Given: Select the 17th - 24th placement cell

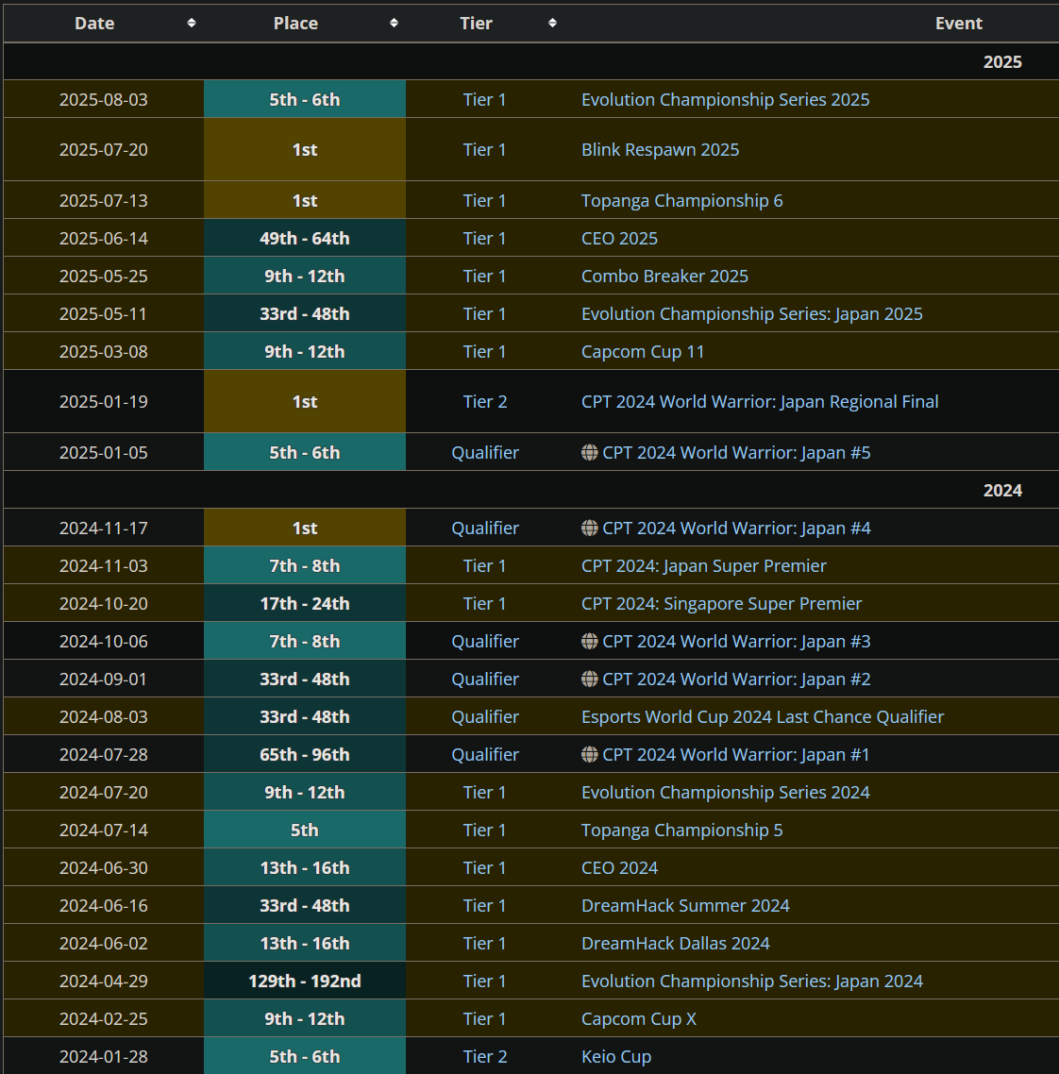Looking at the screenshot, I should tap(305, 603).
